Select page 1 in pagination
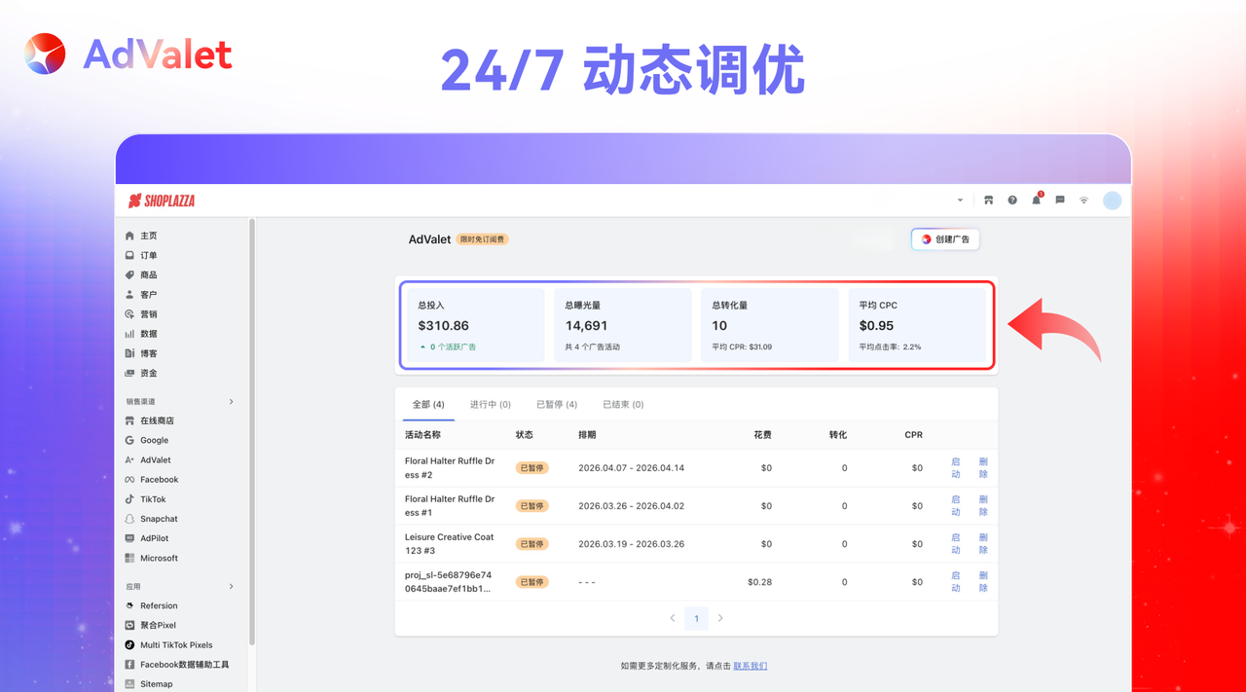Image resolution: width=1246 pixels, height=692 pixels. point(696,618)
